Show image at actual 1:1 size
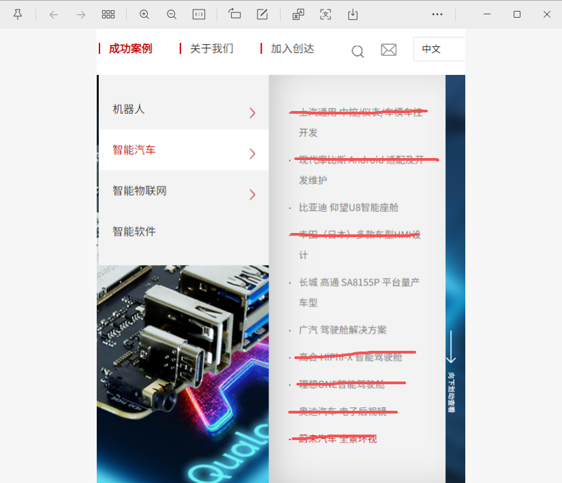The width and height of the screenshot is (562, 483). [199, 14]
